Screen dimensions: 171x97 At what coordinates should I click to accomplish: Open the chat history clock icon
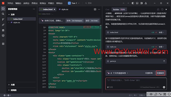(162, 10)
